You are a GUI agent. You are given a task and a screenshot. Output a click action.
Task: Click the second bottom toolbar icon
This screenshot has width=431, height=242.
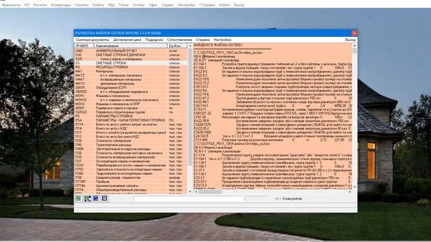(x=88, y=198)
